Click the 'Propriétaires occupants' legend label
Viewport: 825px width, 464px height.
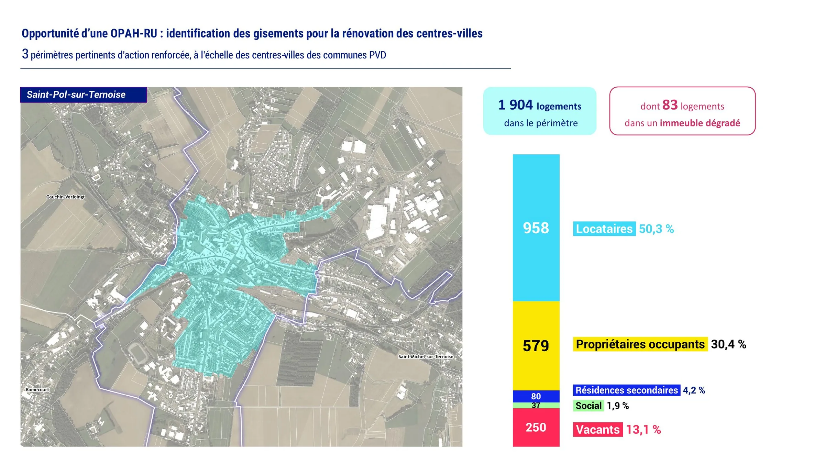coord(640,344)
